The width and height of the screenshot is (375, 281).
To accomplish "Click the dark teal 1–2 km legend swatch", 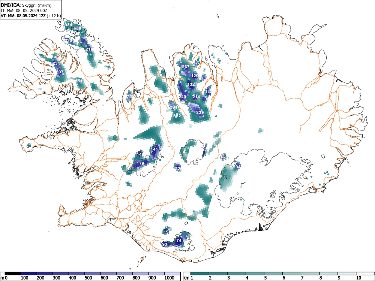I will point(200,274).
